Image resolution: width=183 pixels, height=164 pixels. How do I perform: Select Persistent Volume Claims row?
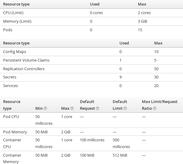pyautogui.click(x=91, y=60)
